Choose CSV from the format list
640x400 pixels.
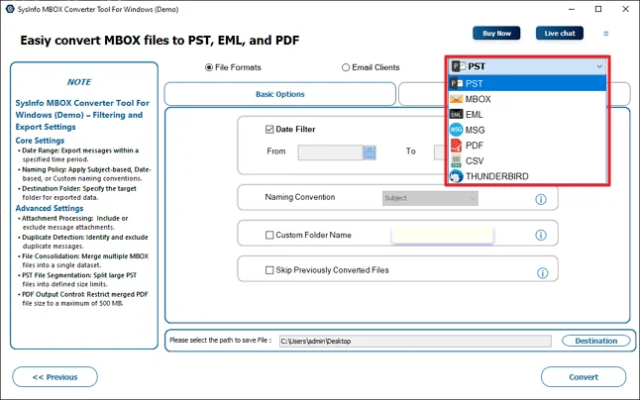(527, 161)
